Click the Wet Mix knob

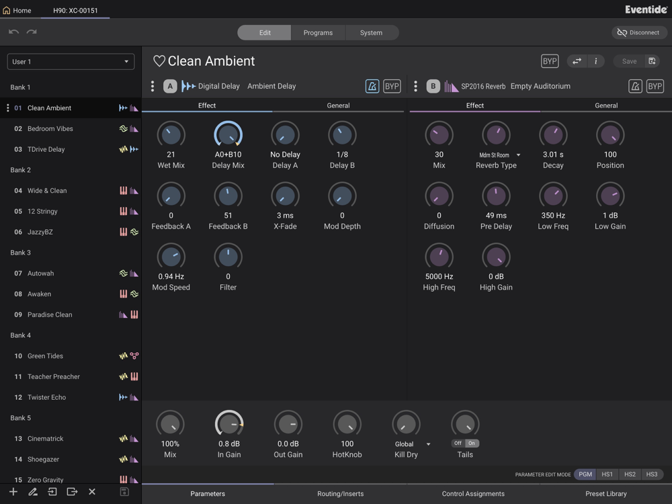point(171,135)
